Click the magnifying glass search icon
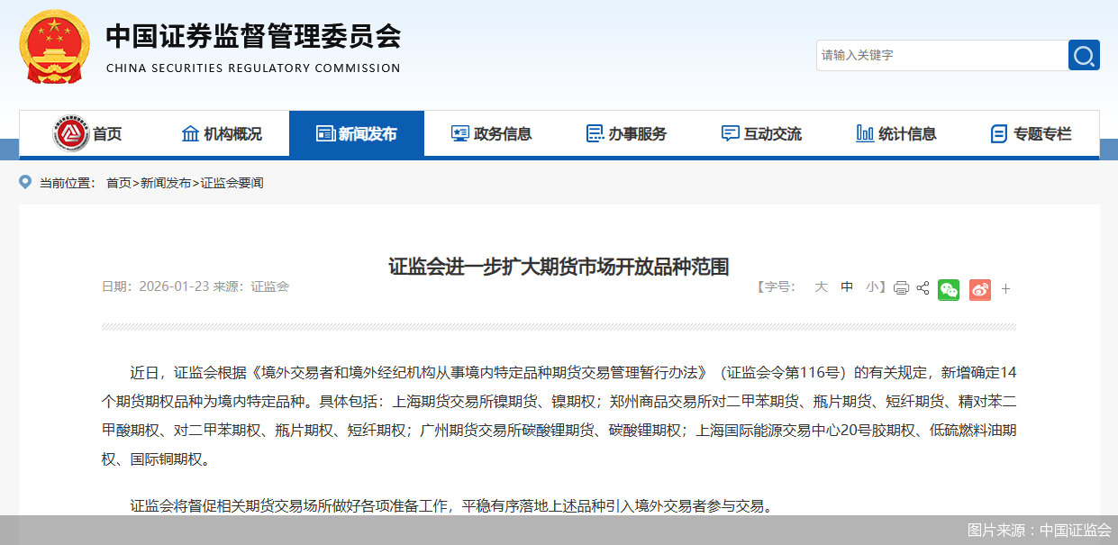 click(1084, 55)
